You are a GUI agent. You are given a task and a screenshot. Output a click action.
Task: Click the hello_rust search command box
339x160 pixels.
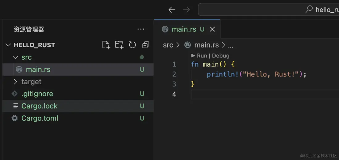click(x=269, y=10)
